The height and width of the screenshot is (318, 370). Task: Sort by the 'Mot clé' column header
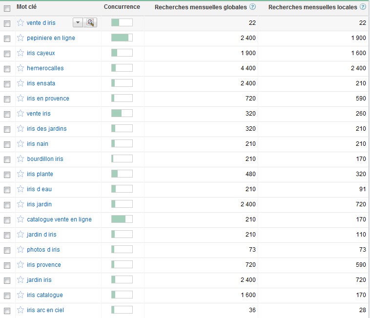[26, 7]
